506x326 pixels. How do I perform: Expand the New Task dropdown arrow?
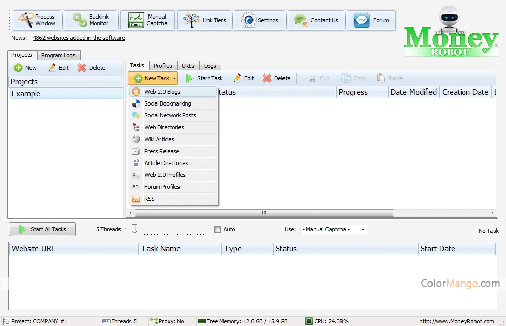point(174,78)
